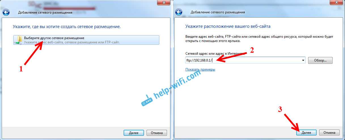Click the 'Укажите расположение вашего веб-сайта' heading
Viewport: 345px width, 140px height.
(x=228, y=26)
